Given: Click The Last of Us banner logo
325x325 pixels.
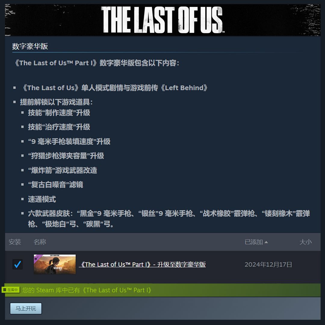Looking at the screenshot, I should coord(162,20).
